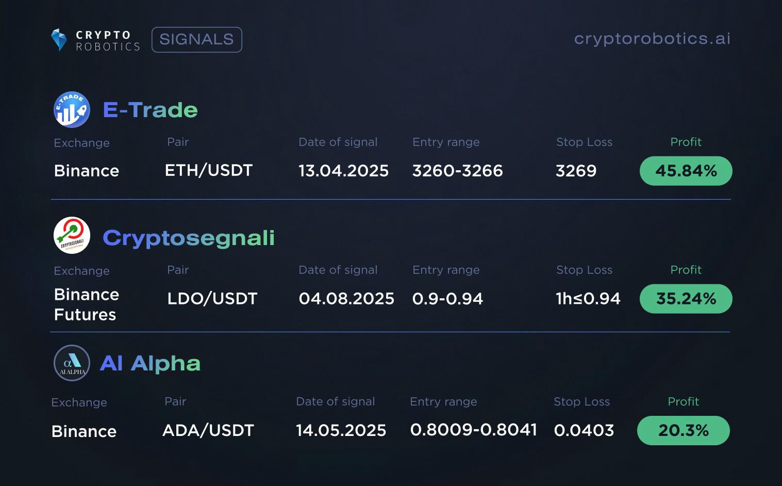782x486 pixels.
Task: Click the 13.04.2025 signal date
Action: 344,171
